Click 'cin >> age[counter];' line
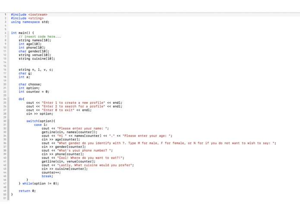Screen dimensions: 300x213 point(61,139)
